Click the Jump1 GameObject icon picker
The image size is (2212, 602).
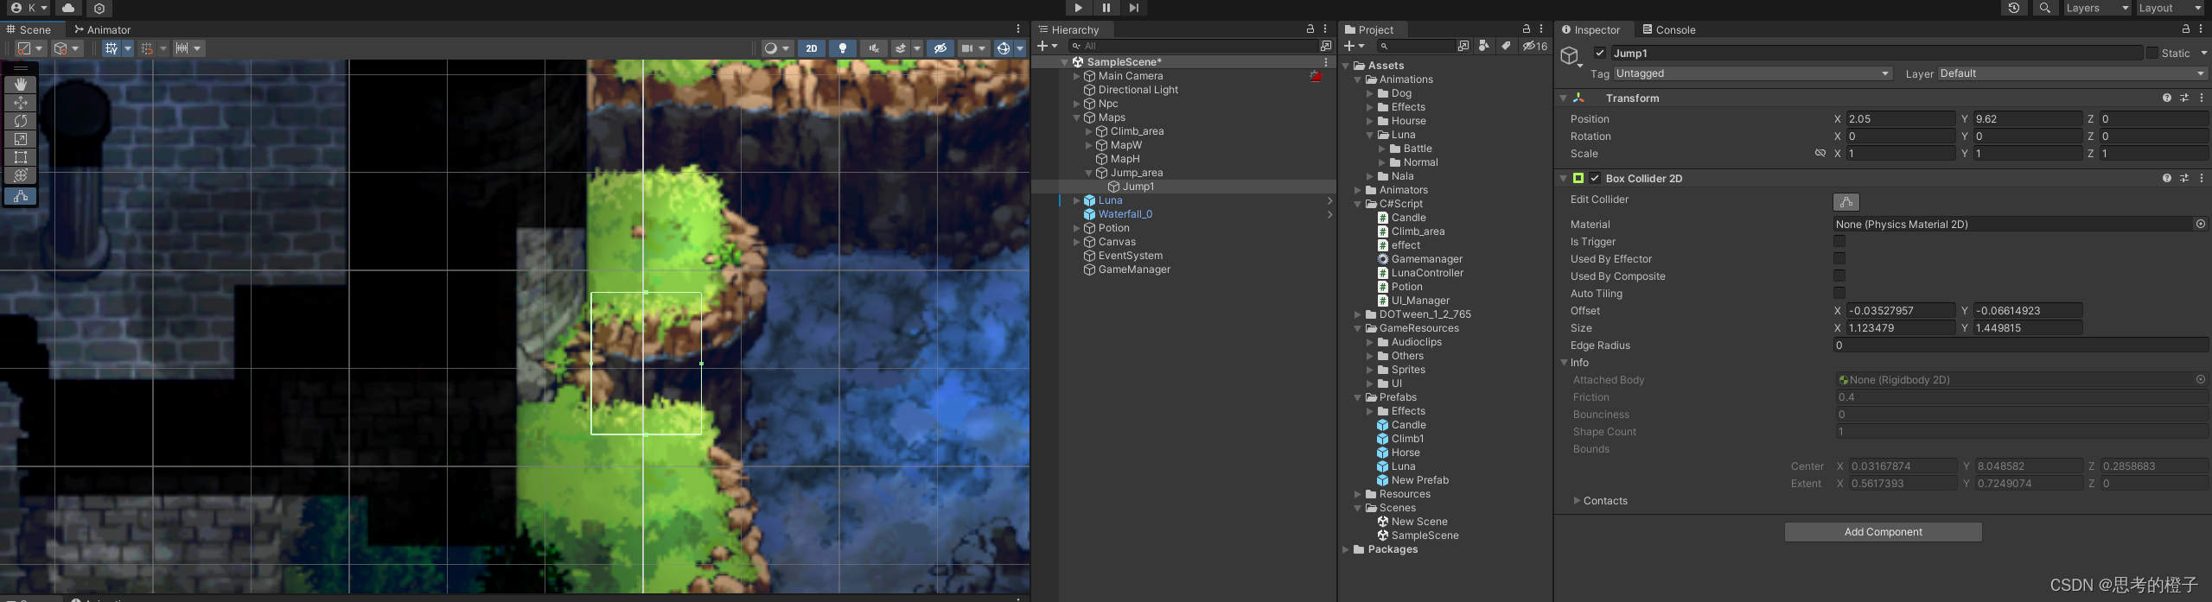(x=1571, y=57)
